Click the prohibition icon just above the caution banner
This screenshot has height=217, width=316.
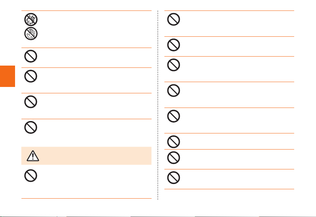[x=30, y=127]
